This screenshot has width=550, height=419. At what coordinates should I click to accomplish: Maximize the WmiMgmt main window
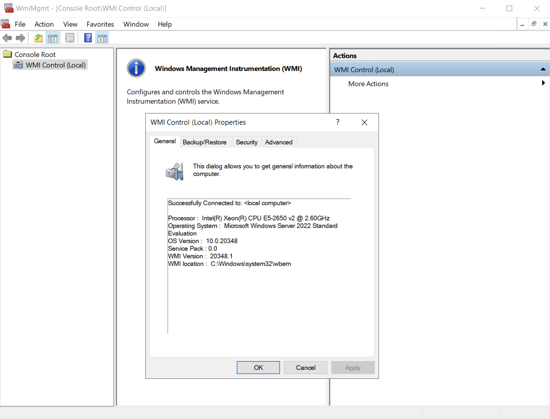pyautogui.click(x=509, y=8)
